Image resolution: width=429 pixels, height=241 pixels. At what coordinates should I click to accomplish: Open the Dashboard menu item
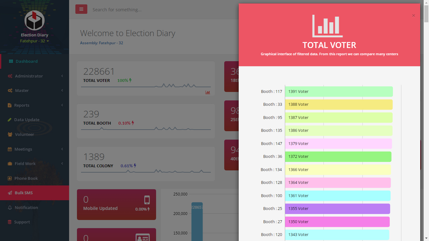tap(26, 61)
